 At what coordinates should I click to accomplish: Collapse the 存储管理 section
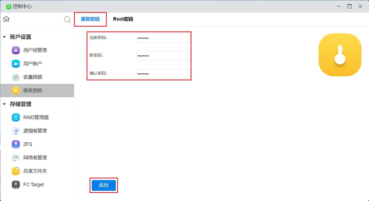click(4, 104)
